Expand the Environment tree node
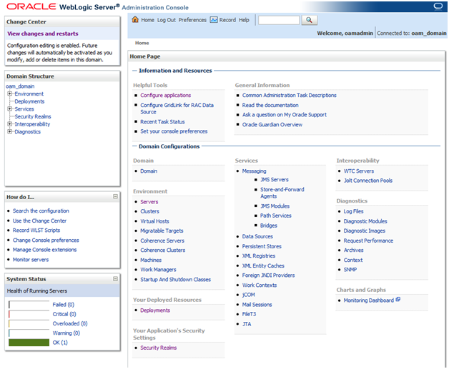 (x=10, y=93)
